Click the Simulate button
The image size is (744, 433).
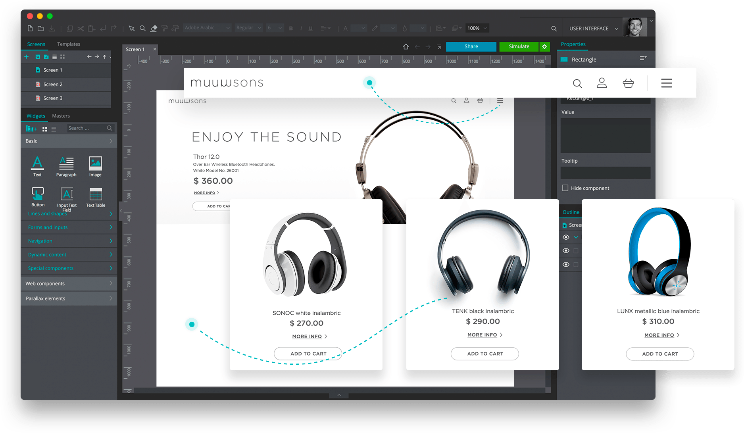tap(519, 46)
